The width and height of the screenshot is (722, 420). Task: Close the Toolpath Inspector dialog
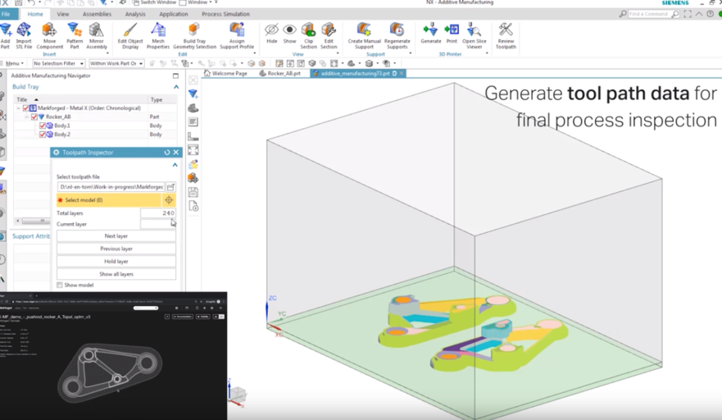pyautogui.click(x=176, y=152)
